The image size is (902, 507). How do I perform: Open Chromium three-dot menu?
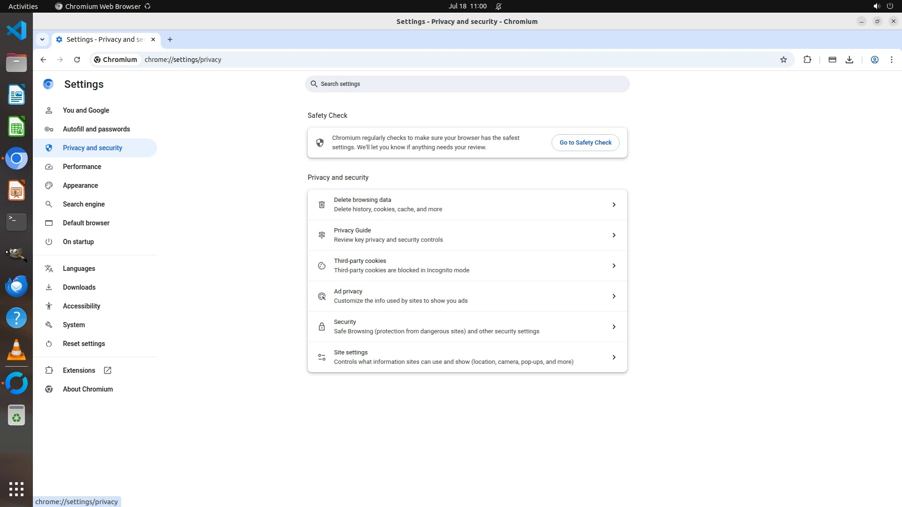pos(891,60)
